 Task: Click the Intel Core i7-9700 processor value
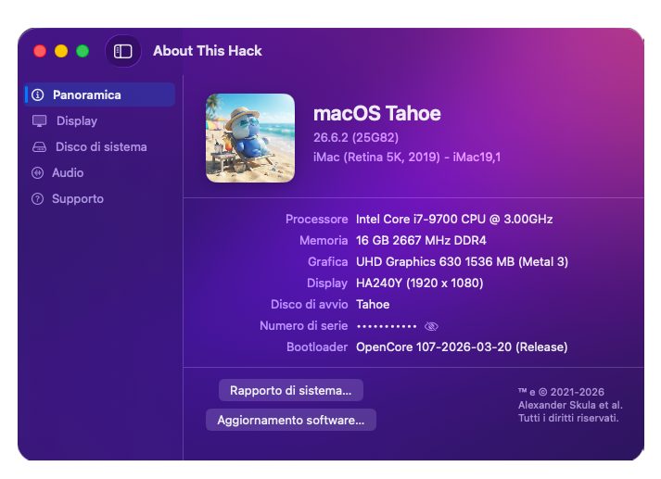pyautogui.click(x=454, y=219)
